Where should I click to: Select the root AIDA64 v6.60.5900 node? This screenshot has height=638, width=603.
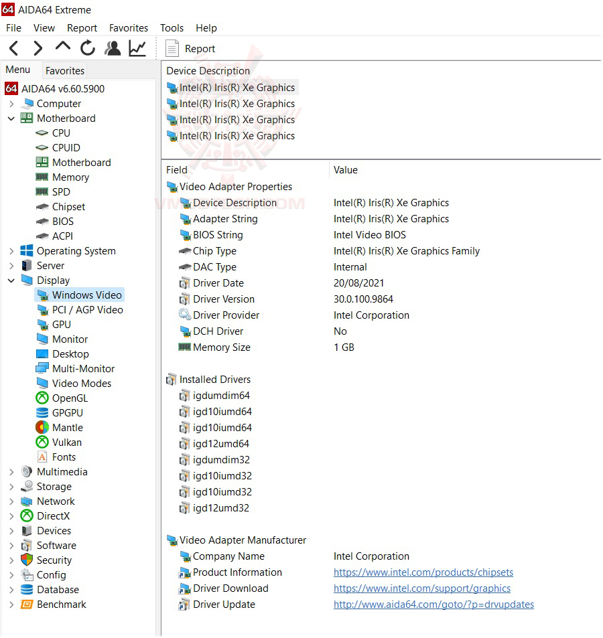[63, 88]
